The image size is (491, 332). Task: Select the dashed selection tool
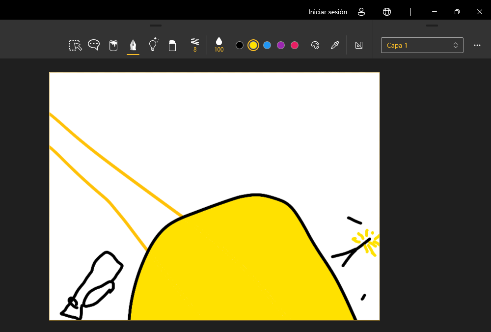pyautogui.click(x=75, y=45)
